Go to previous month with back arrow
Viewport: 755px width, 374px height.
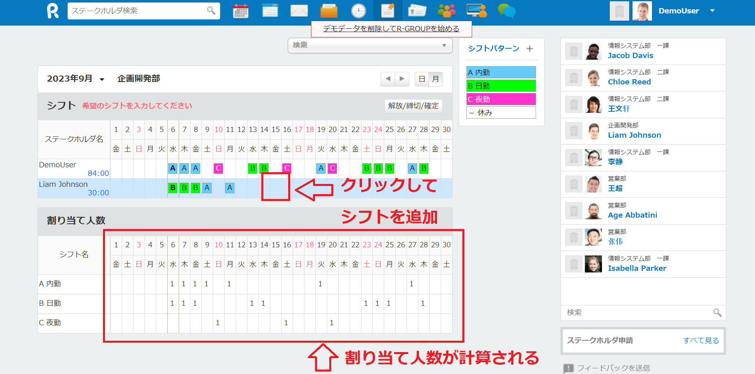388,79
